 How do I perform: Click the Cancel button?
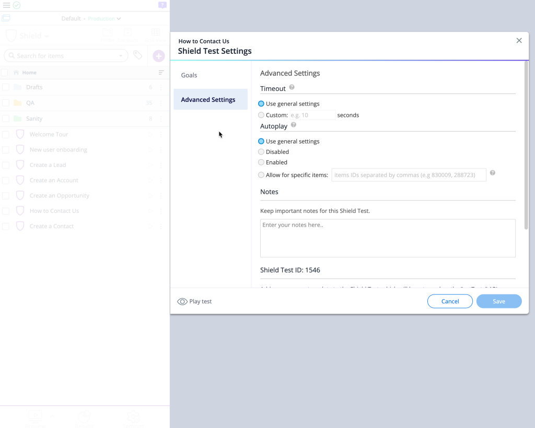[x=450, y=301]
